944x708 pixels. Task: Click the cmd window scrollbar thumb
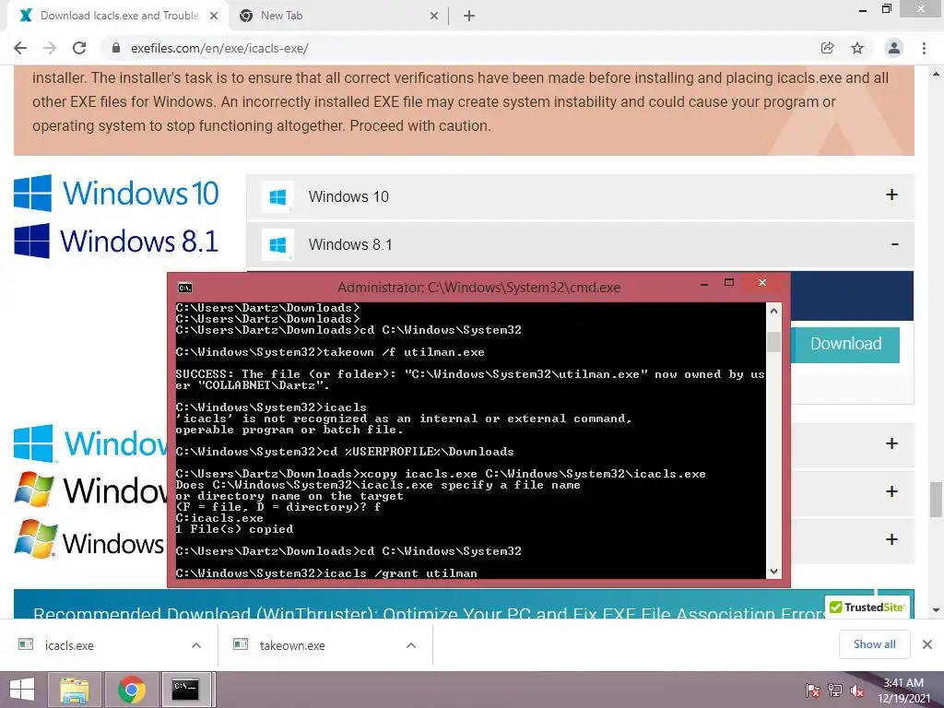tap(773, 341)
